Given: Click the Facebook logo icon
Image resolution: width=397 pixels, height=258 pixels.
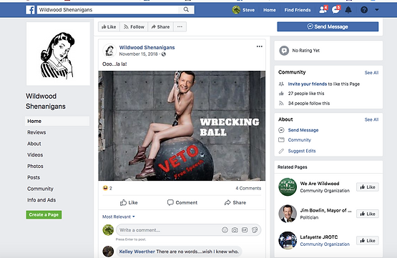Looking at the screenshot, I should tap(30, 10).
